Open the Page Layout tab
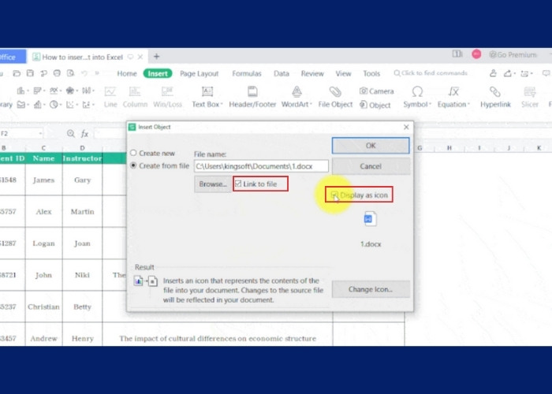The width and height of the screenshot is (552, 394). 200,73
